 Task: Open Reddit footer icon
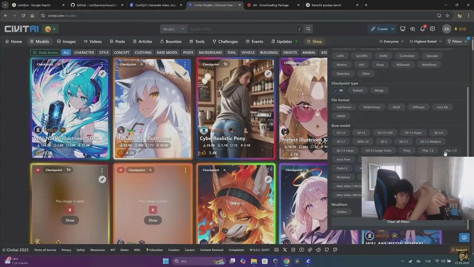click(x=318, y=250)
